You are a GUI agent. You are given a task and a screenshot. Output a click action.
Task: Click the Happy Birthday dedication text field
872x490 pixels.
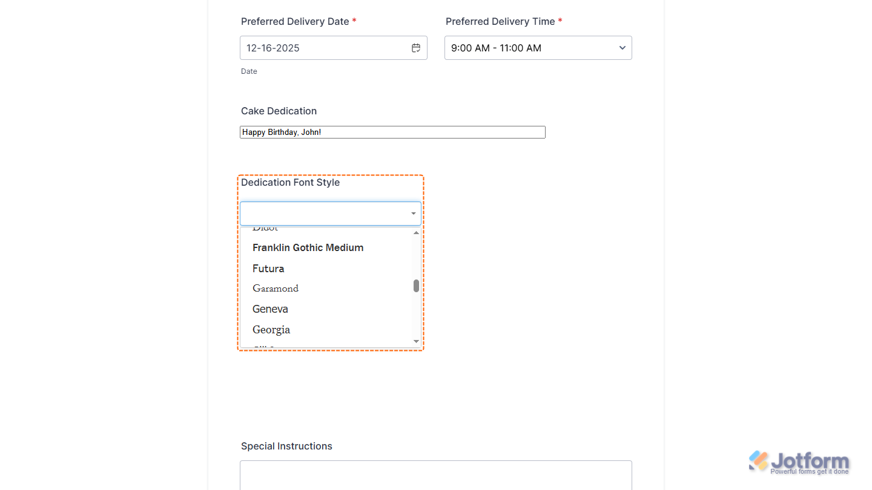392,132
